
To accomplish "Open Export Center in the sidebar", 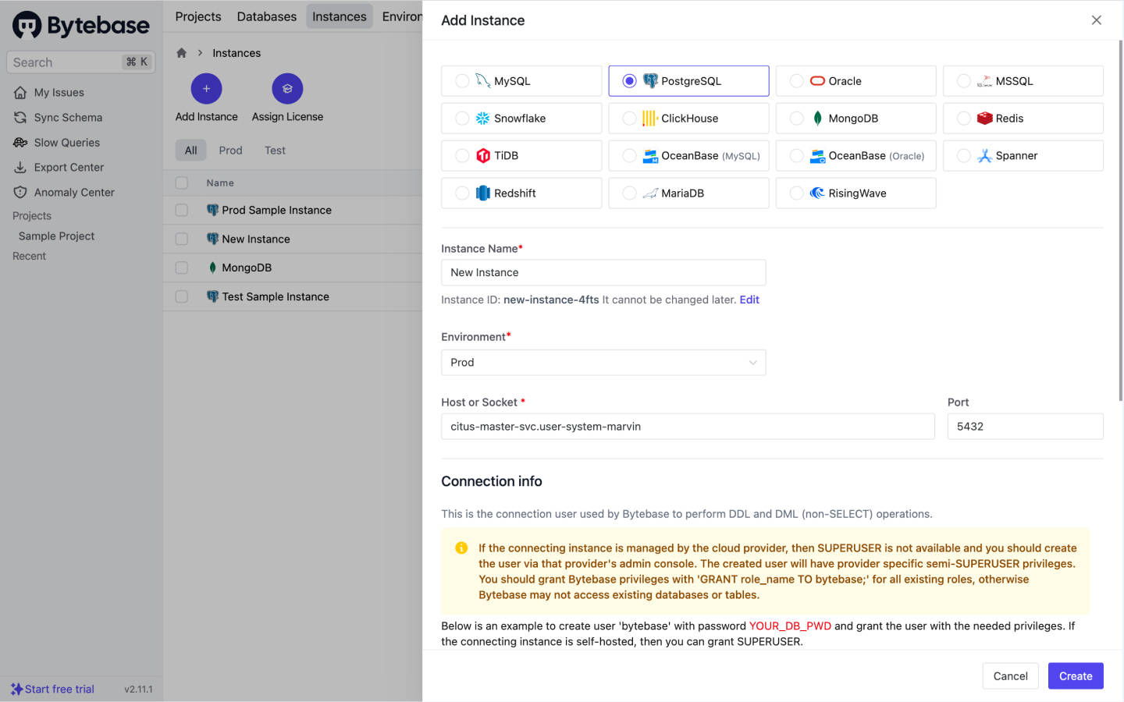I will (69, 168).
